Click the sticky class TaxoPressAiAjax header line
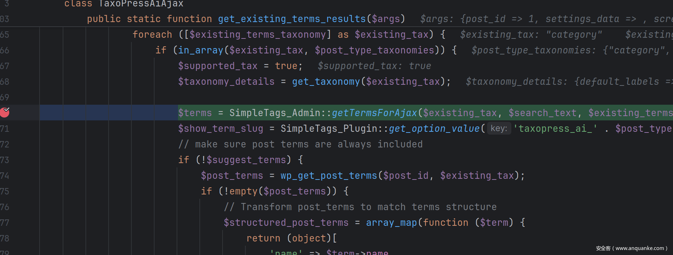Image resolution: width=673 pixels, height=255 pixels. tap(124, 4)
